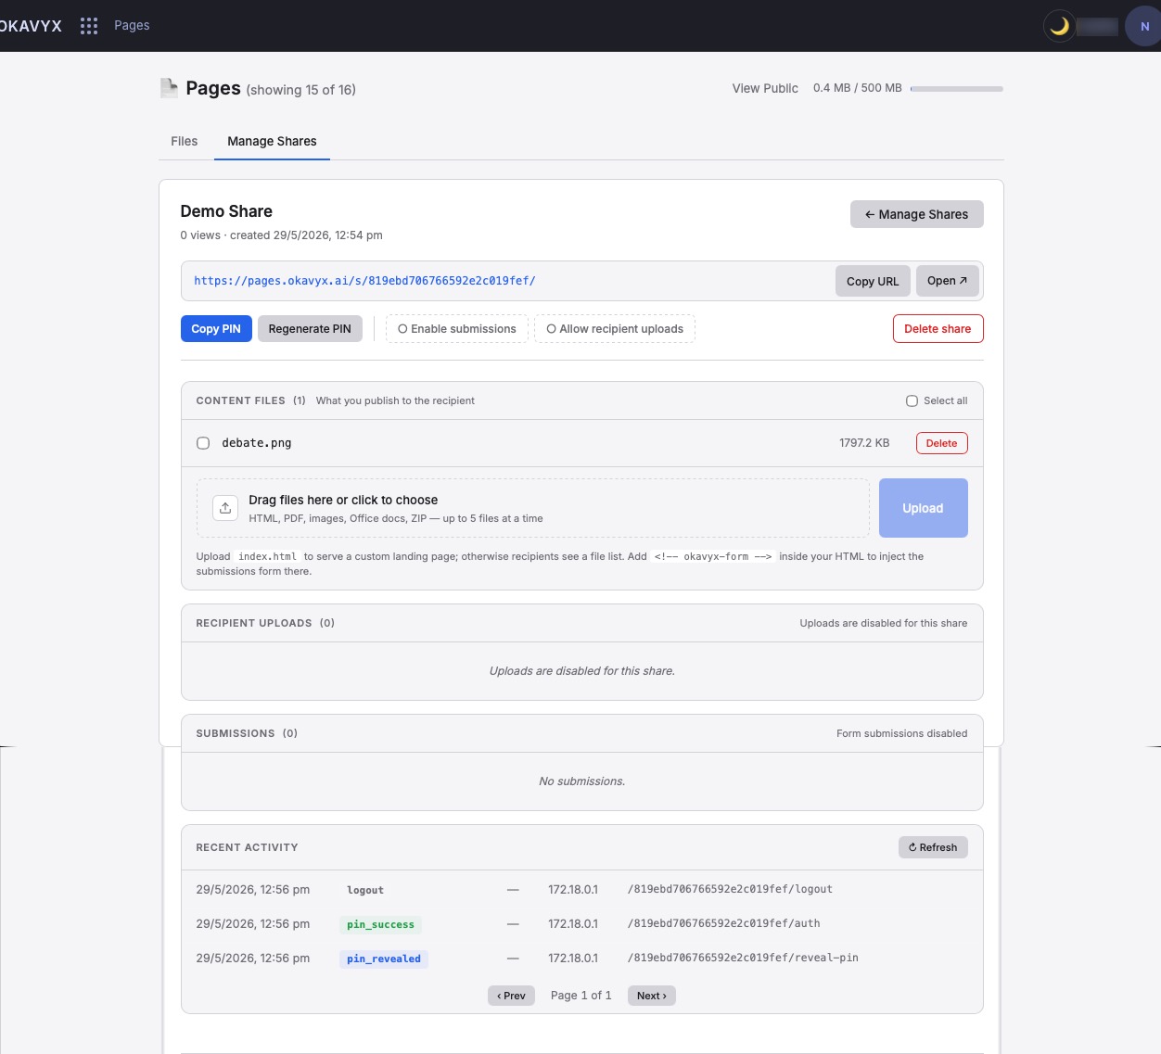Screen dimensions: 1161x1054
Task: Click the storage usage progress bar
Action: pos(956,89)
